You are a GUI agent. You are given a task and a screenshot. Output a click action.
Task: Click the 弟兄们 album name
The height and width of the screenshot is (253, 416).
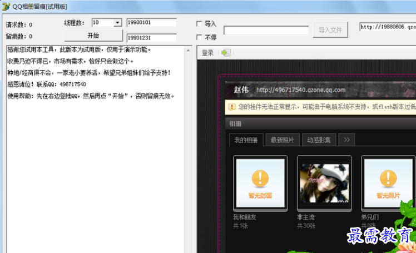[370, 217]
